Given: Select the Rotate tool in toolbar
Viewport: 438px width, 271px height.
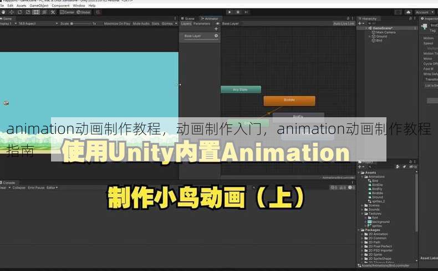Looking at the screenshot, I should 20,12.
